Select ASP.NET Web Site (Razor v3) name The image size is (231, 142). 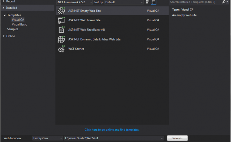[87, 30]
